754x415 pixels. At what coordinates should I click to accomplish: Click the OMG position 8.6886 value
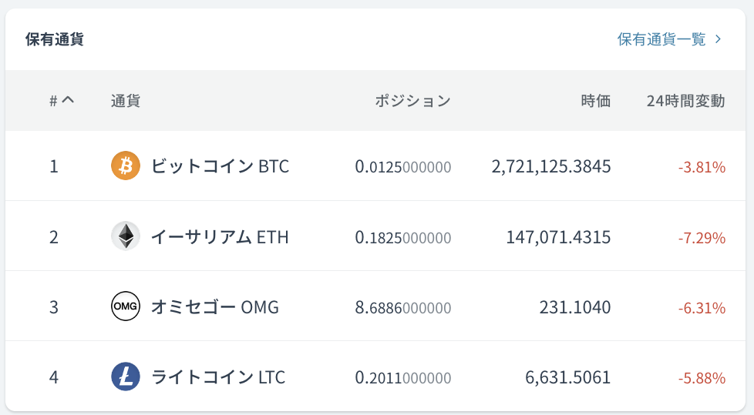(403, 307)
